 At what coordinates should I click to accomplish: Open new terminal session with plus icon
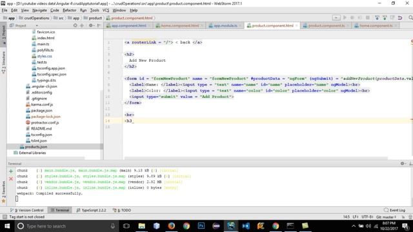[11, 171]
